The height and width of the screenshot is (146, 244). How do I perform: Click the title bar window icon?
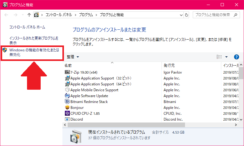tap(5, 5)
